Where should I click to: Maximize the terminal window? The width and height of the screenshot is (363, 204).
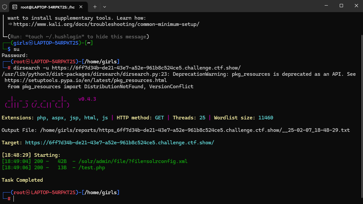pyautogui.click(x=341, y=6)
